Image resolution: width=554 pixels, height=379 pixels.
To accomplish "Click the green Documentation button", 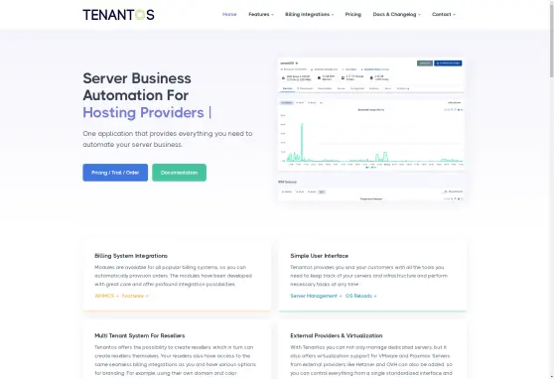I will pyautogui.click(x=179, y=173).
